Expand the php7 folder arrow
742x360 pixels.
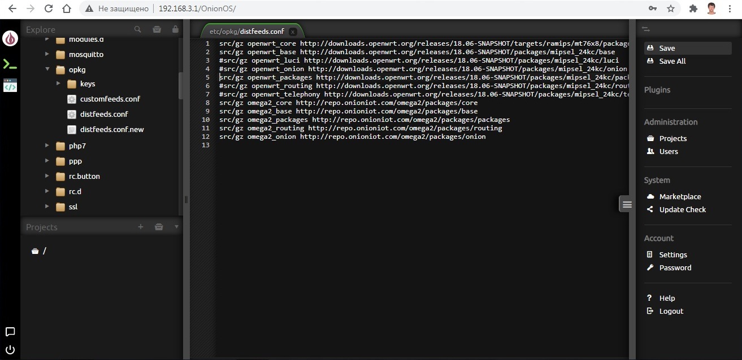point(47,146)
